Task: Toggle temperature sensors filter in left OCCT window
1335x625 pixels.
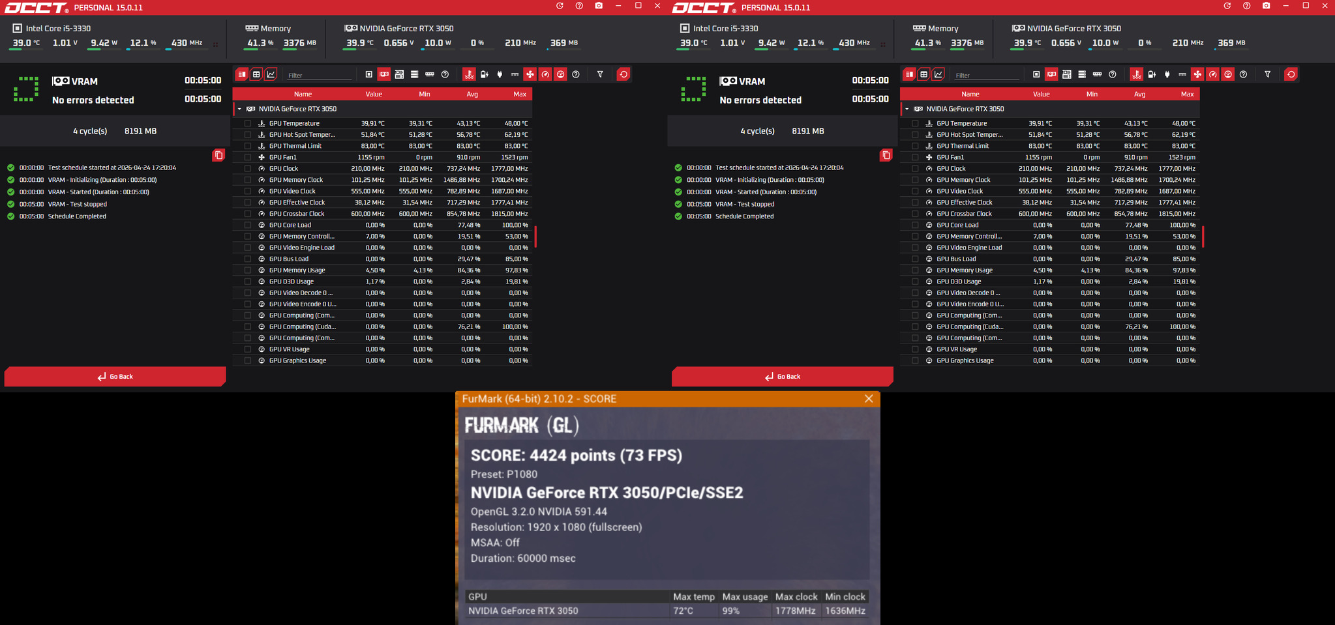Action: (469, 74)
